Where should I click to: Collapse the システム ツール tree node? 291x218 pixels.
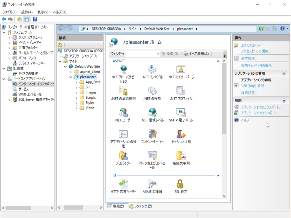click(4, 32)
